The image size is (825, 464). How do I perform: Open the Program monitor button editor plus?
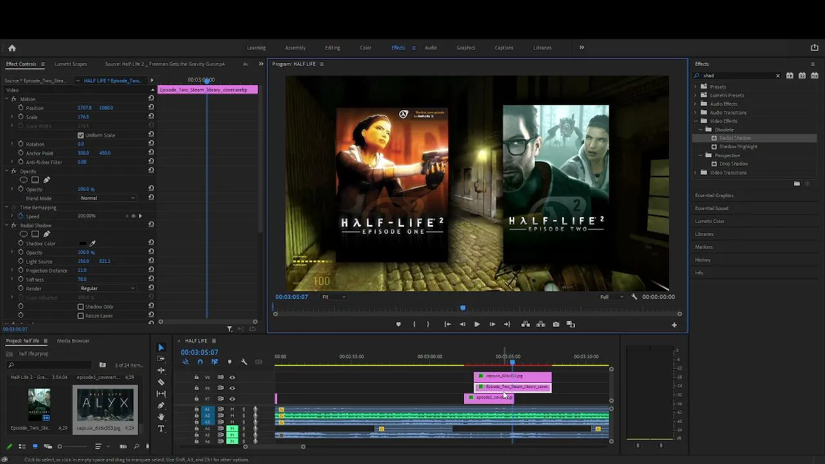click(x=674, y=325)
